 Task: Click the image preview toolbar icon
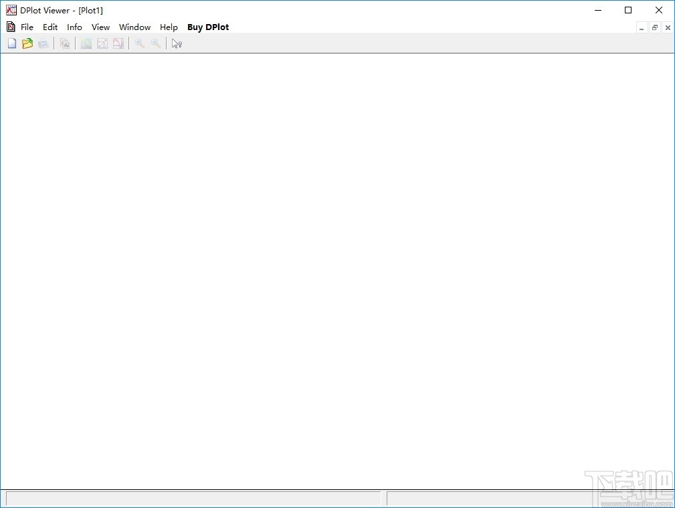[86, 43]
